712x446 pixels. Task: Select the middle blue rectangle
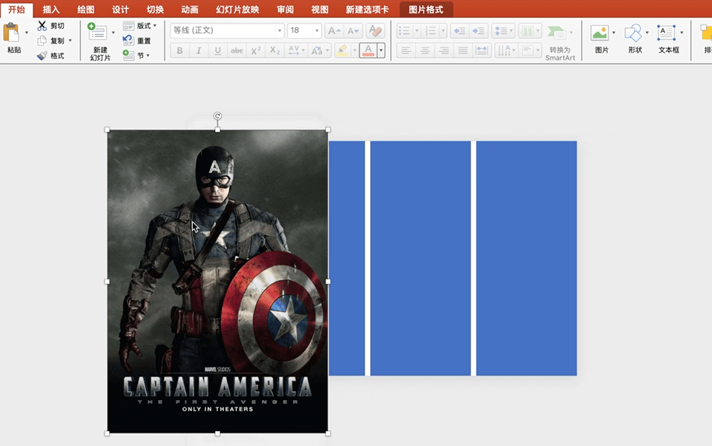pyautogui.click(x=421, y=258)
